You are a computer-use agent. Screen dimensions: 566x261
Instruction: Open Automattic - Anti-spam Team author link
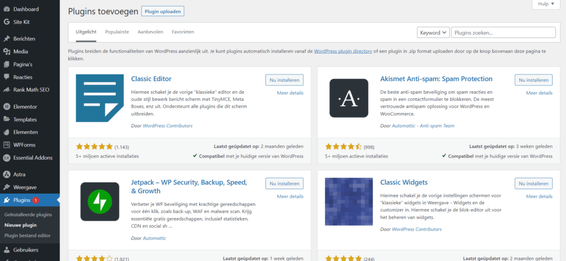tap(423, 126)
